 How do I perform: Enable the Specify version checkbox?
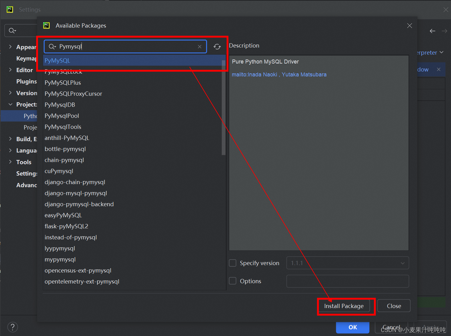(233, 263)
